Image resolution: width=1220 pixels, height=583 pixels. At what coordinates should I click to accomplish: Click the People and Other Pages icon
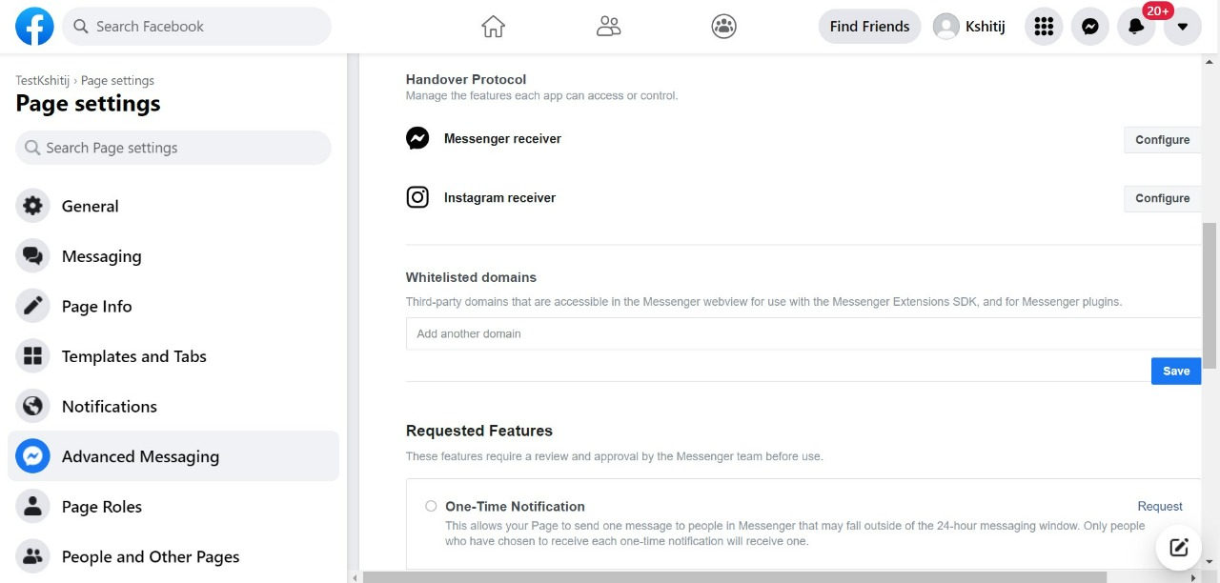pos(33,556)
